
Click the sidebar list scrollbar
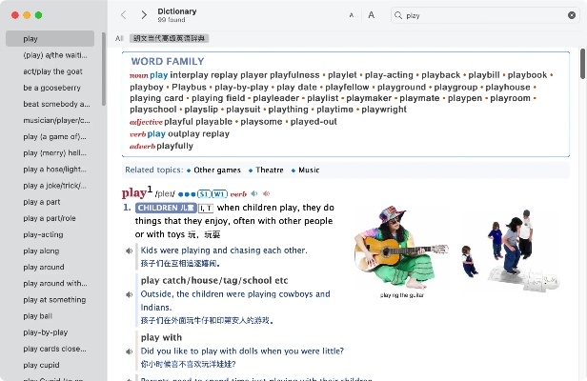tap(104, 70)
